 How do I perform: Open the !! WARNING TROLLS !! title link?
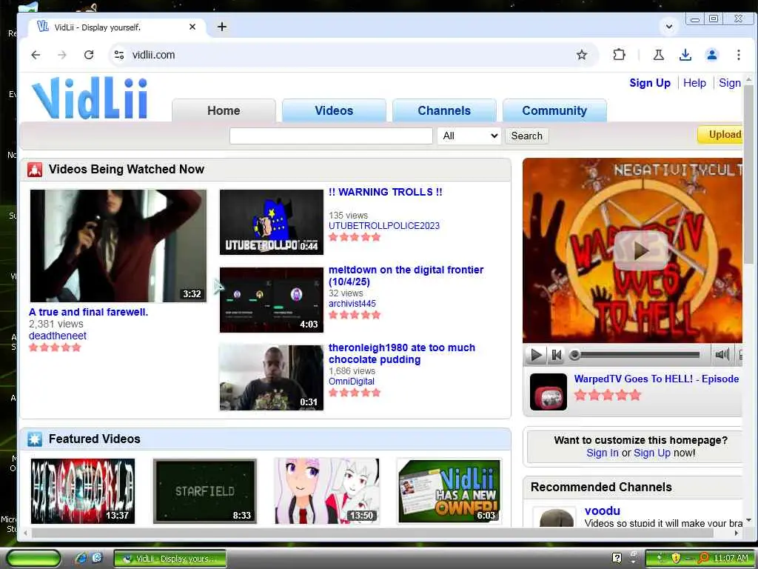pos(385,192)
